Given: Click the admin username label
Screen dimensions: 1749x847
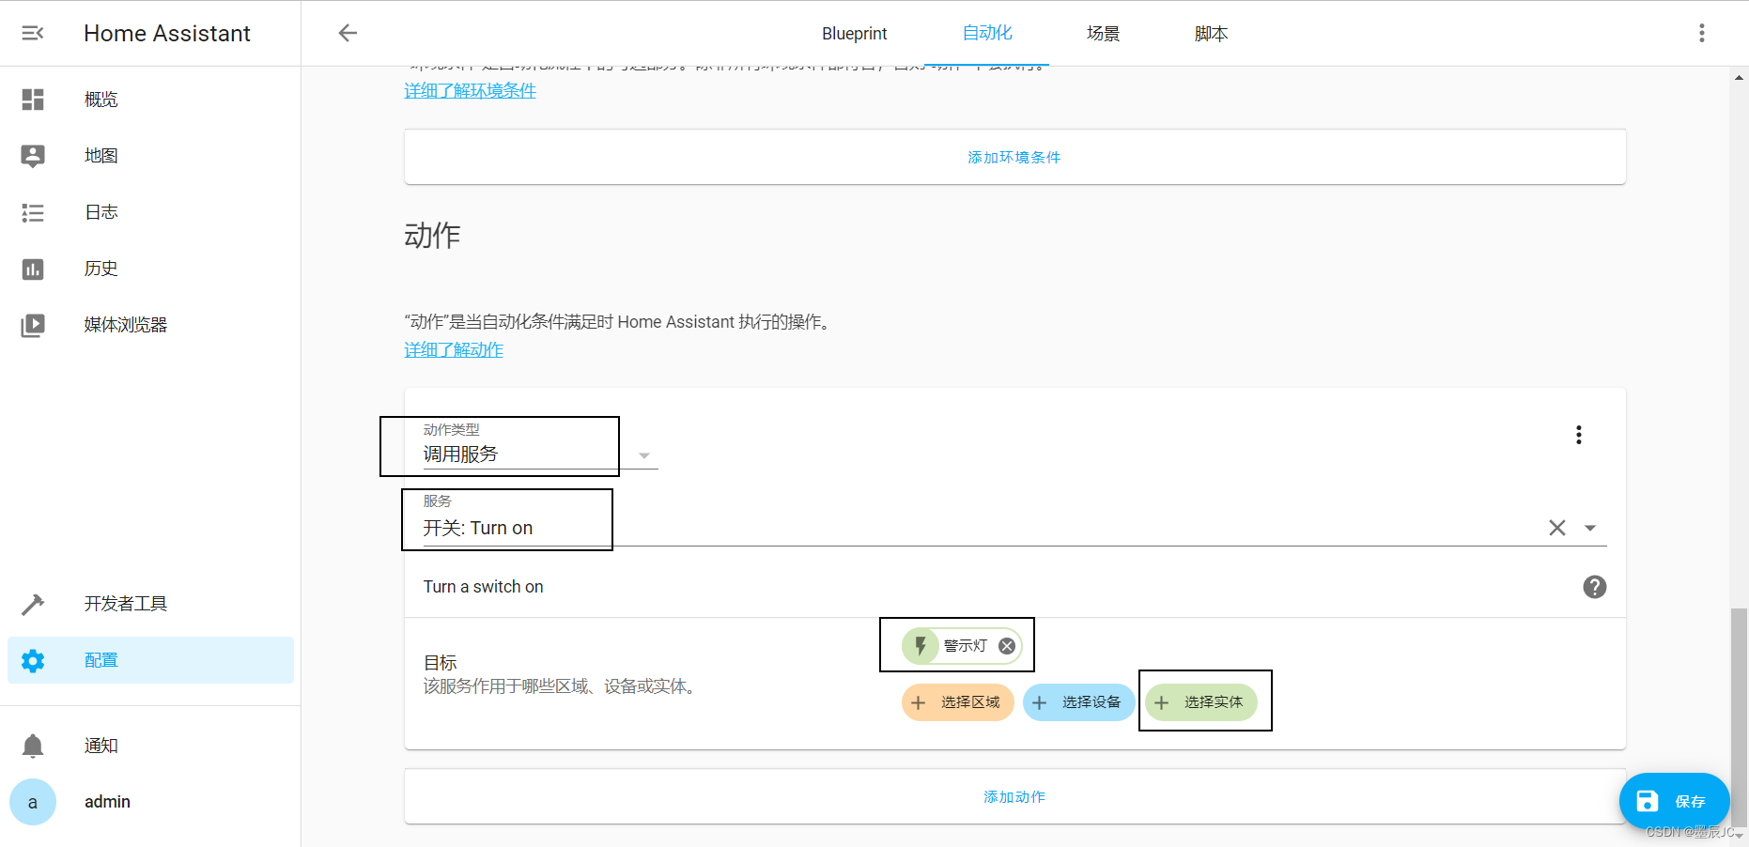Looking at the screenshot, I should (x=107, y=802).
